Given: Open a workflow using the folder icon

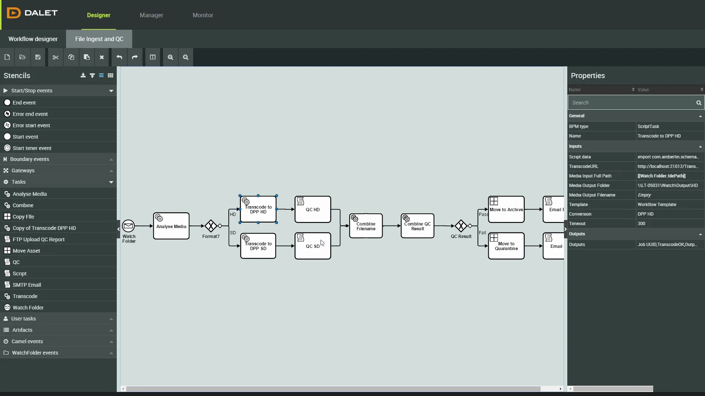Looking at the screenshot, I should click(22, 57).
